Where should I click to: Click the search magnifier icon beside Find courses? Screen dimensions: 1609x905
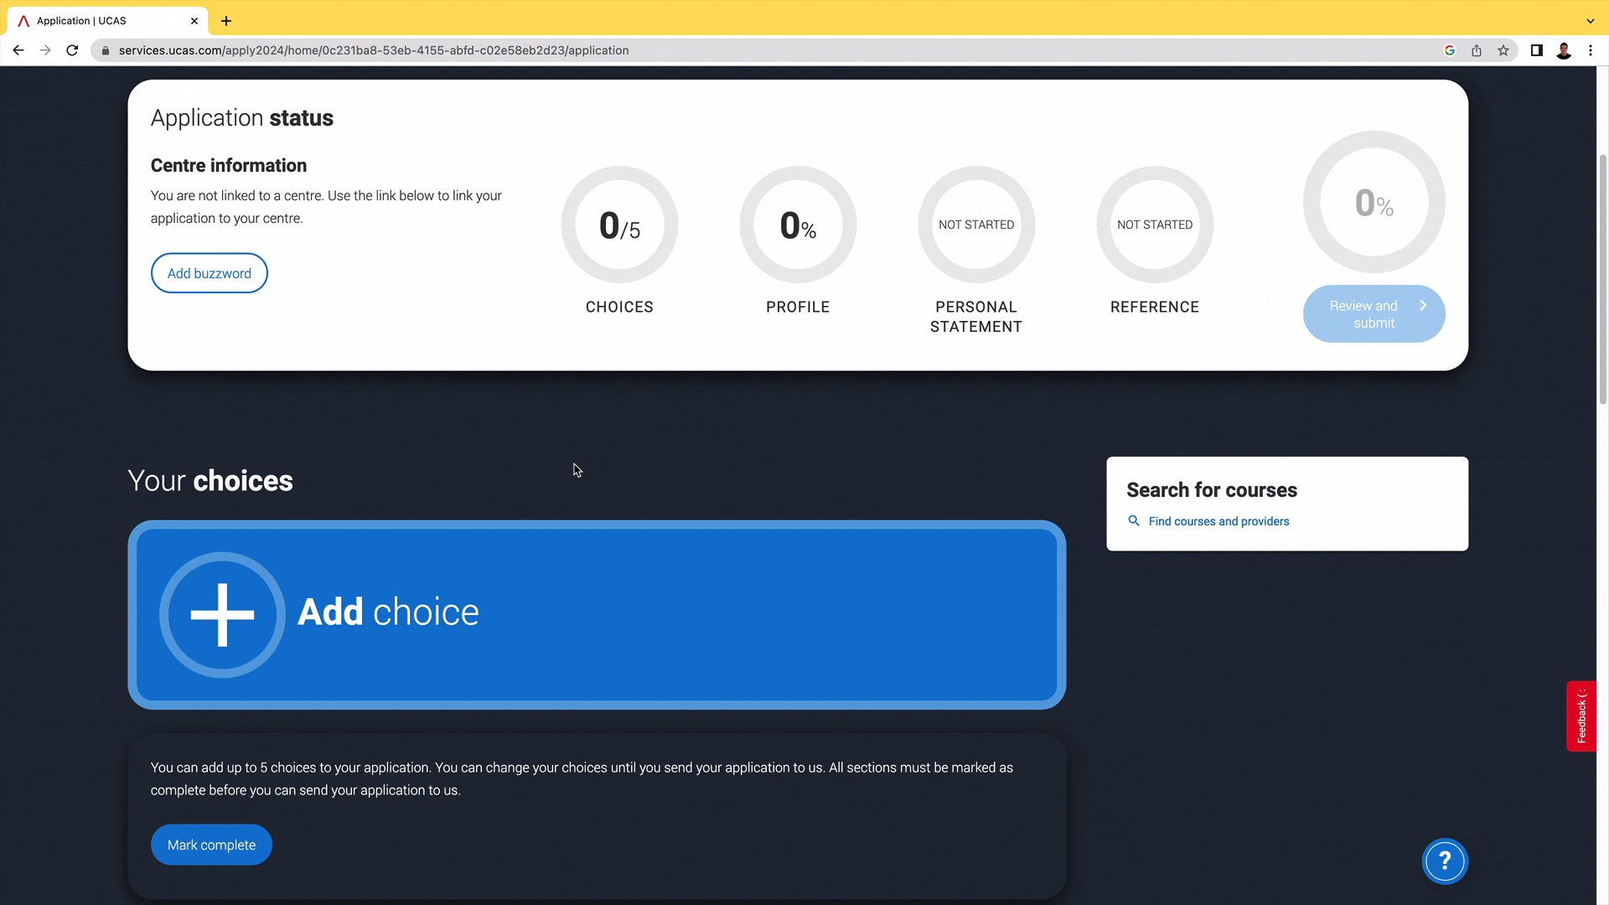click(x=1134, y=521)
